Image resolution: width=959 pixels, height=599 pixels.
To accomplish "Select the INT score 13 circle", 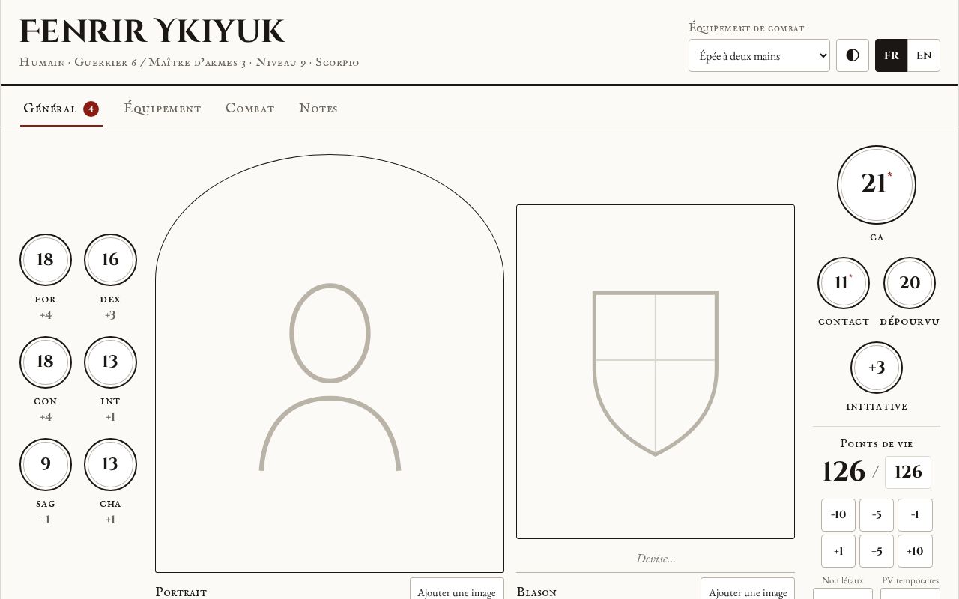I will point(110,362).
